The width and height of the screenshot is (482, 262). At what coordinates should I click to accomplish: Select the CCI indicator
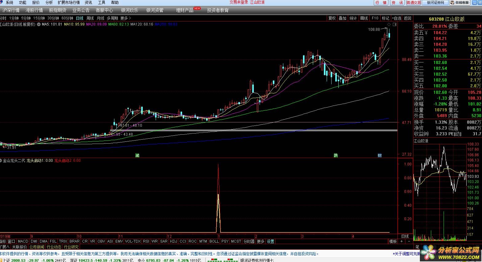183,241
